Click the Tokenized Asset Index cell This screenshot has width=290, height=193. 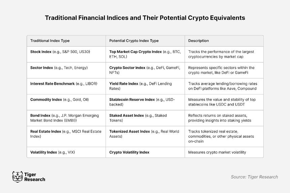coord(145,137)
